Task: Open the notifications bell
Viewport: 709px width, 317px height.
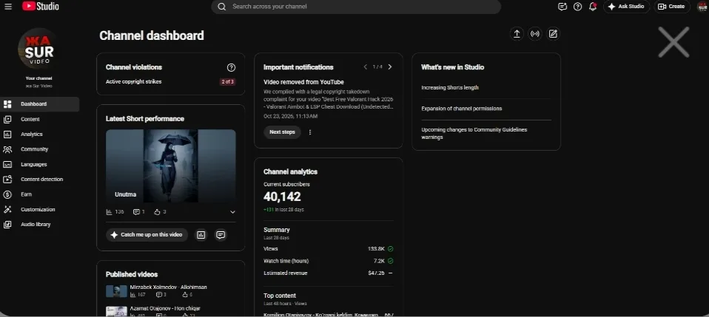Action: coord(593,7)
